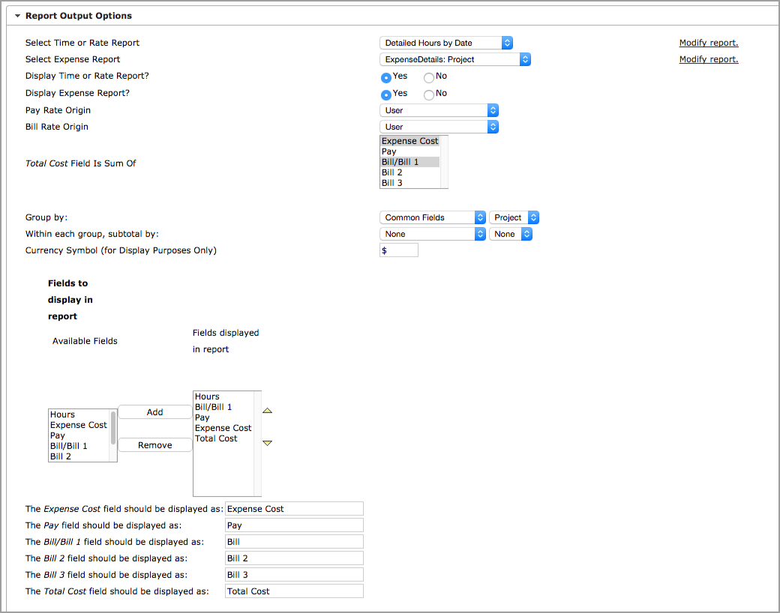Click Modify report link for time report
Image resolution: width=780 pixels, height=613 pixels.
pos(708,43)
